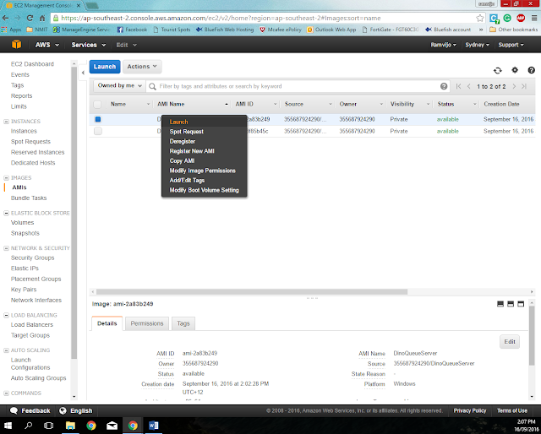Screen dimensions: 541x434
Task: Open the Owned by me filter dropdown
Action: 119,86
